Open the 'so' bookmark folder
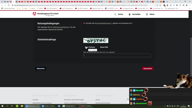This screenshot has height=108, width=192. coord(18,8)
